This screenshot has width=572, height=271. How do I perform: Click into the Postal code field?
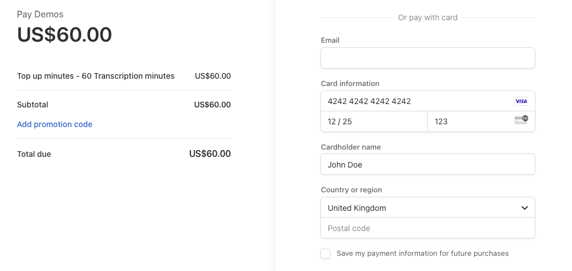tap(427, 228)
